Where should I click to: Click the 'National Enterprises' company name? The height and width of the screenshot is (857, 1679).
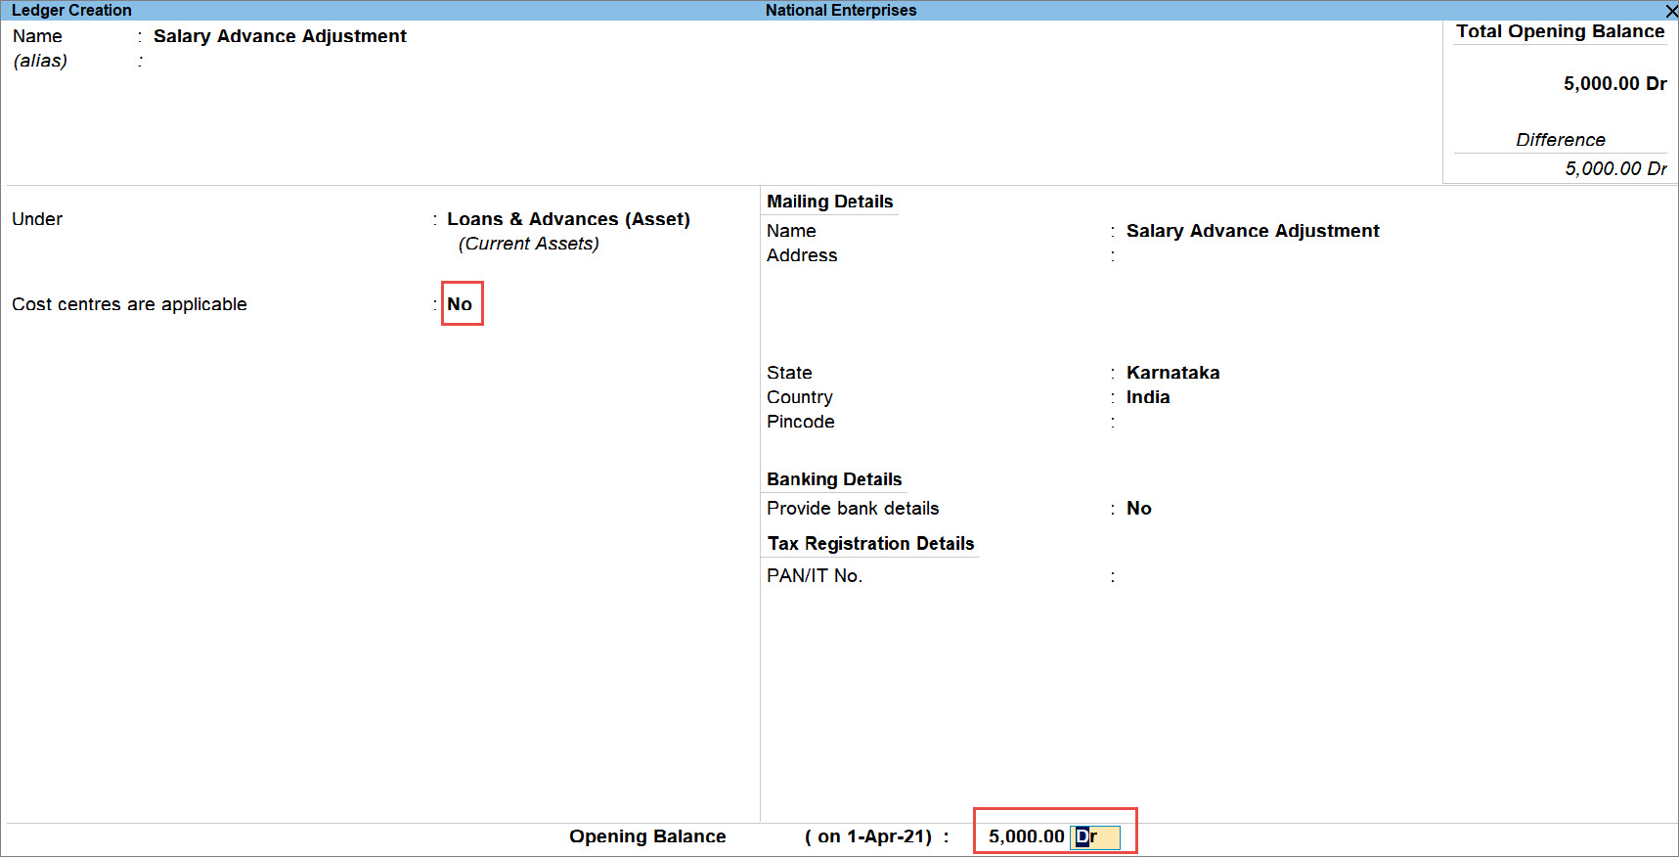tap(841, 10)
